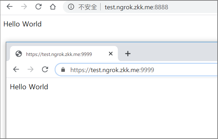218x139 pixels.
Task: Click the Hello World text below the 8888 address bar
Action: click(22, 24)
